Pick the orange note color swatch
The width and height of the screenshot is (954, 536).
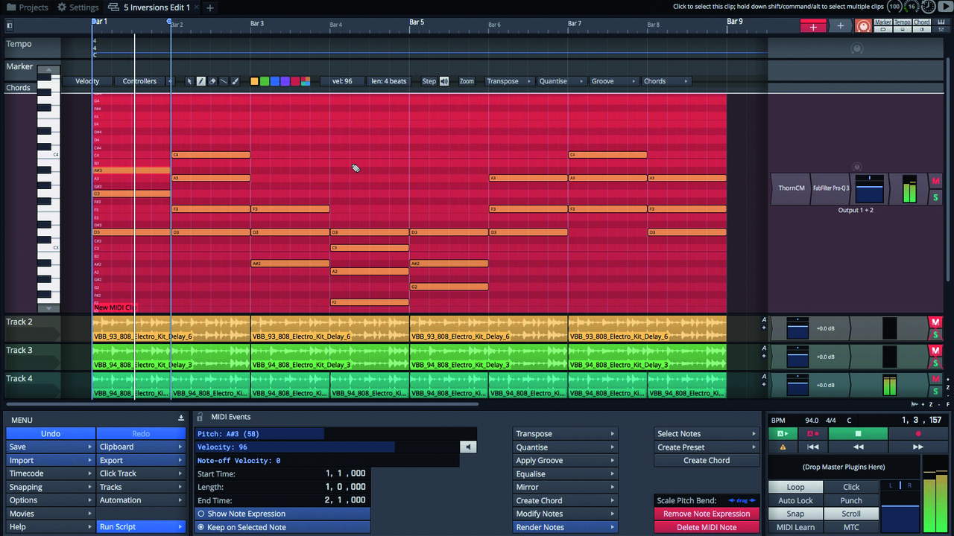[254, 81]
